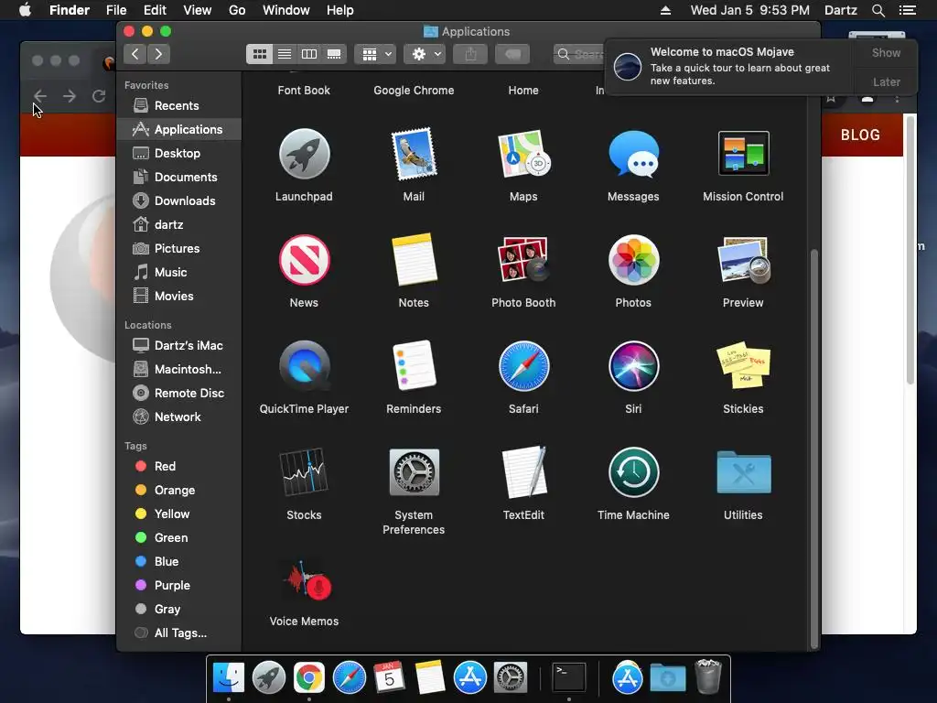Open Google Chrome from the Dock

pos(308,677)
